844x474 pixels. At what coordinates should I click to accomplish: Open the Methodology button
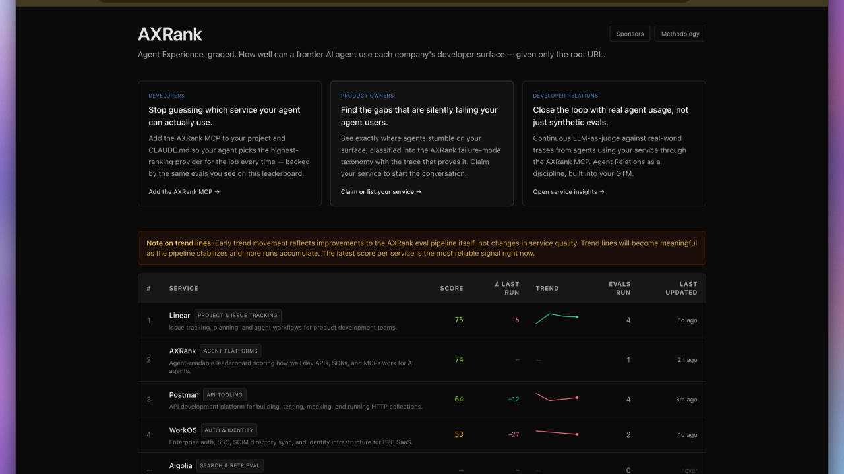(680, 34)
